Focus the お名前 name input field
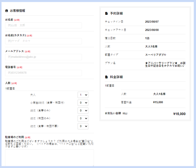Screen dimensions: 196x168 click(44, 25)
